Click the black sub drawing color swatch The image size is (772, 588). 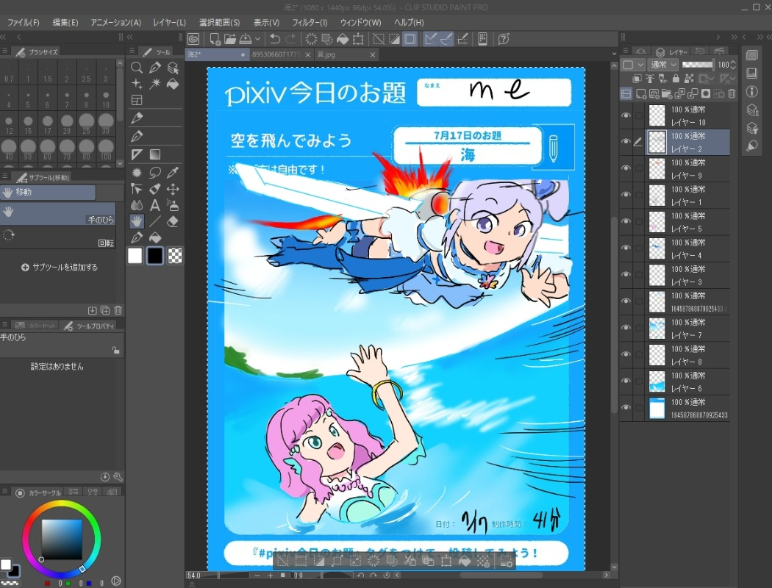[155, 256]
